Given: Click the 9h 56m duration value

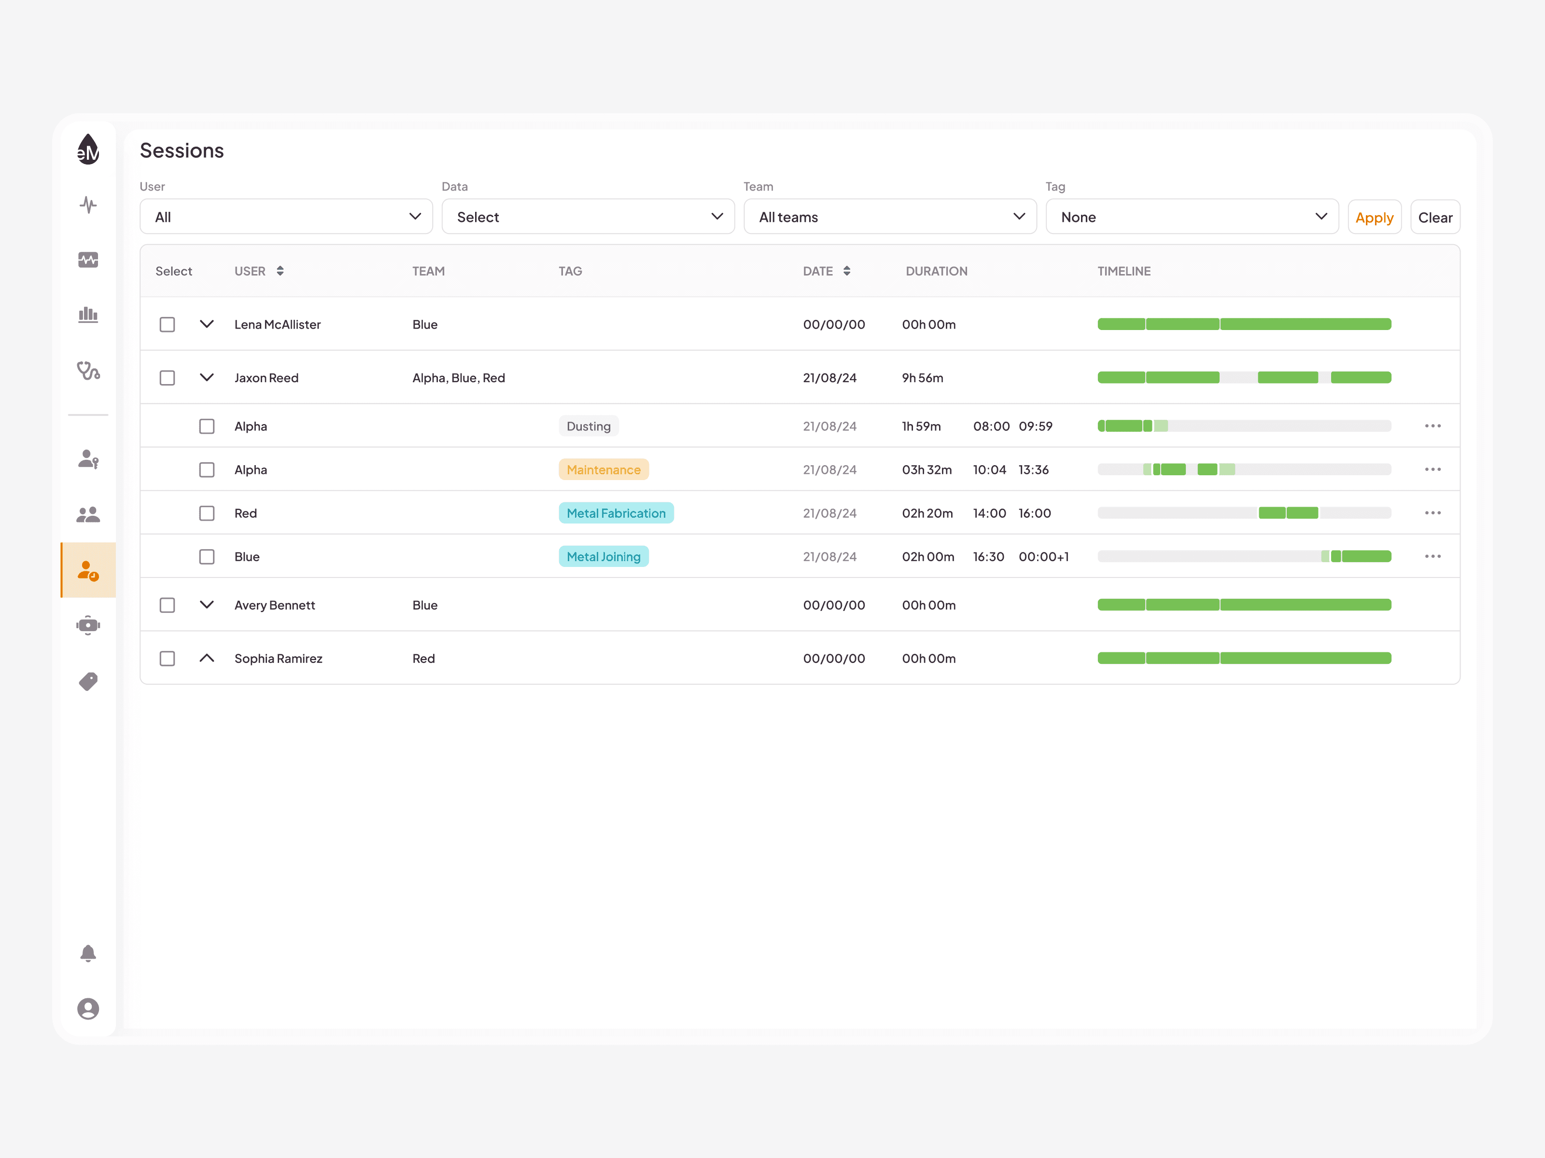Looking at the screenshot, I should click(x=922, y=378).
